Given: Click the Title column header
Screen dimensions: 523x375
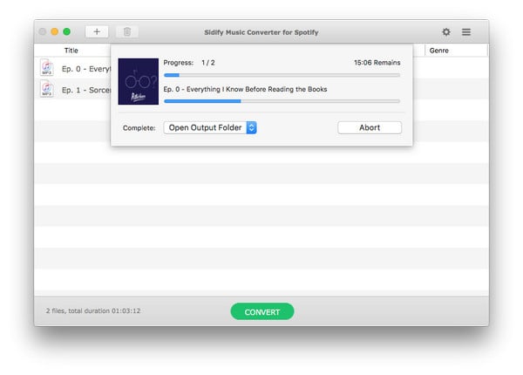Looking at the screenshot, I should [71, 51].
